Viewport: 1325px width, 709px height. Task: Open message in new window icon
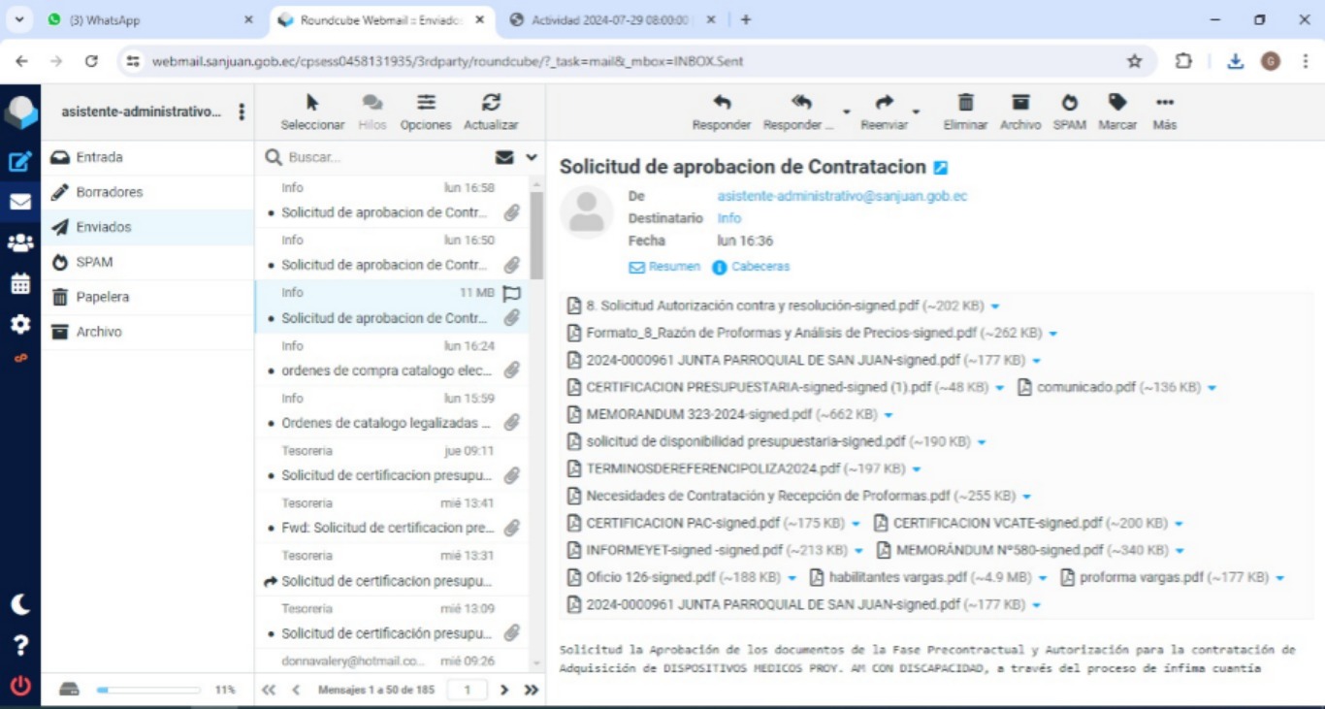(x=940, y=168)
